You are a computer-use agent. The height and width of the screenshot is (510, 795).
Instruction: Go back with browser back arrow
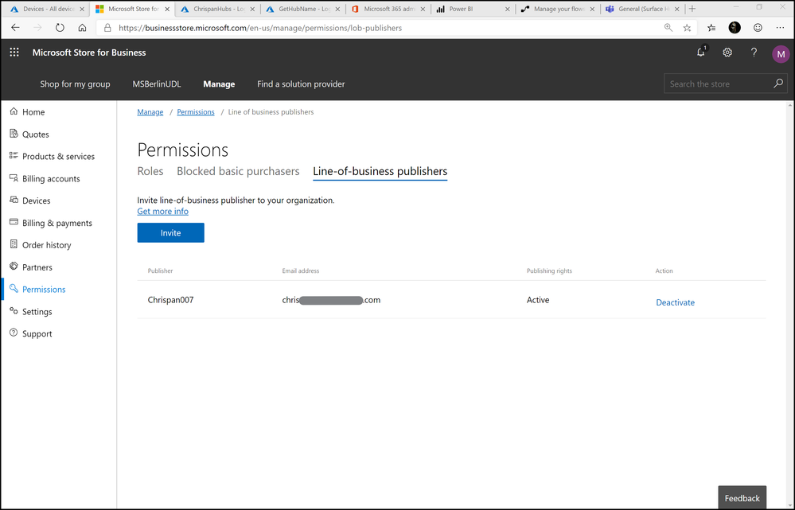click(15, 28)
